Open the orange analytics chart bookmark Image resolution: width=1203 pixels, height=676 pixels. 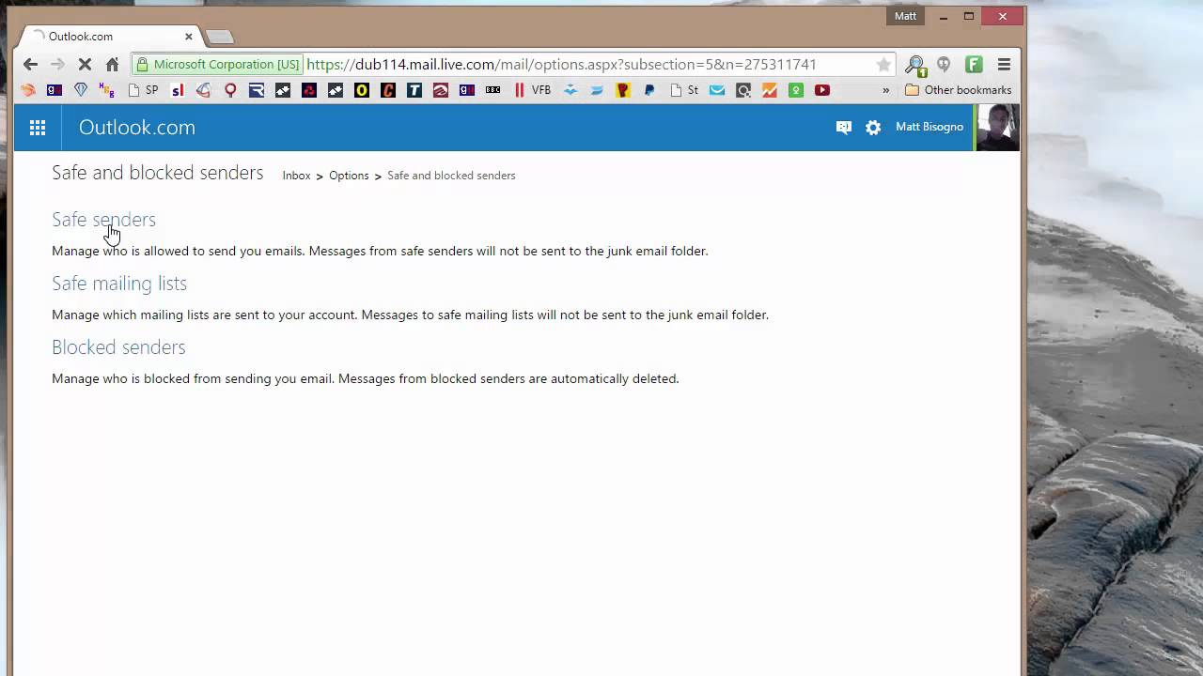(770, 90)
